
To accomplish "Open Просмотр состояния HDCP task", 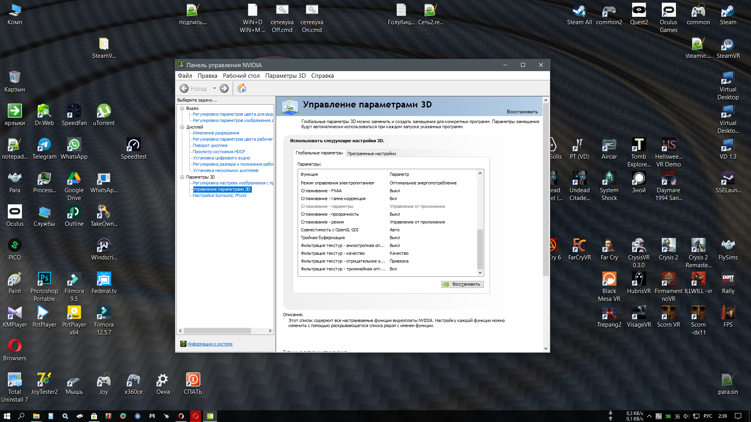I will point(219,152).
